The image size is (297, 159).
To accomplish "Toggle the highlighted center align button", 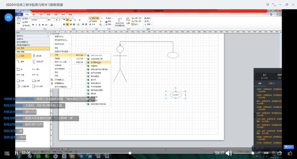I will (x=67, y=25).
